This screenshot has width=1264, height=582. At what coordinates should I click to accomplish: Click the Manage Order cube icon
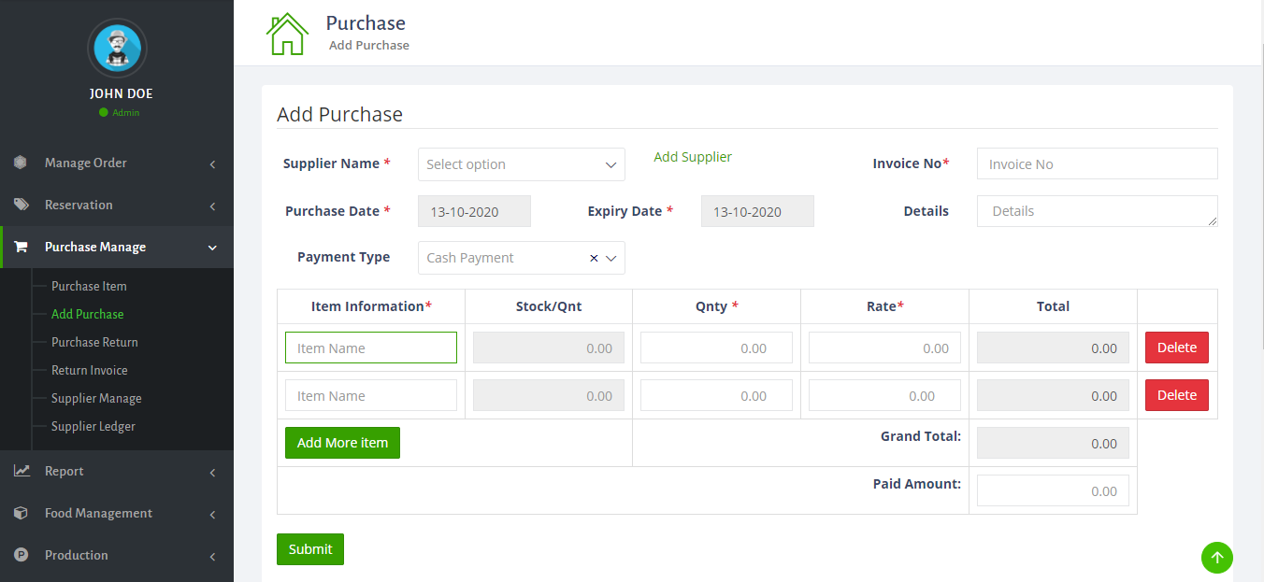(21, 163)
